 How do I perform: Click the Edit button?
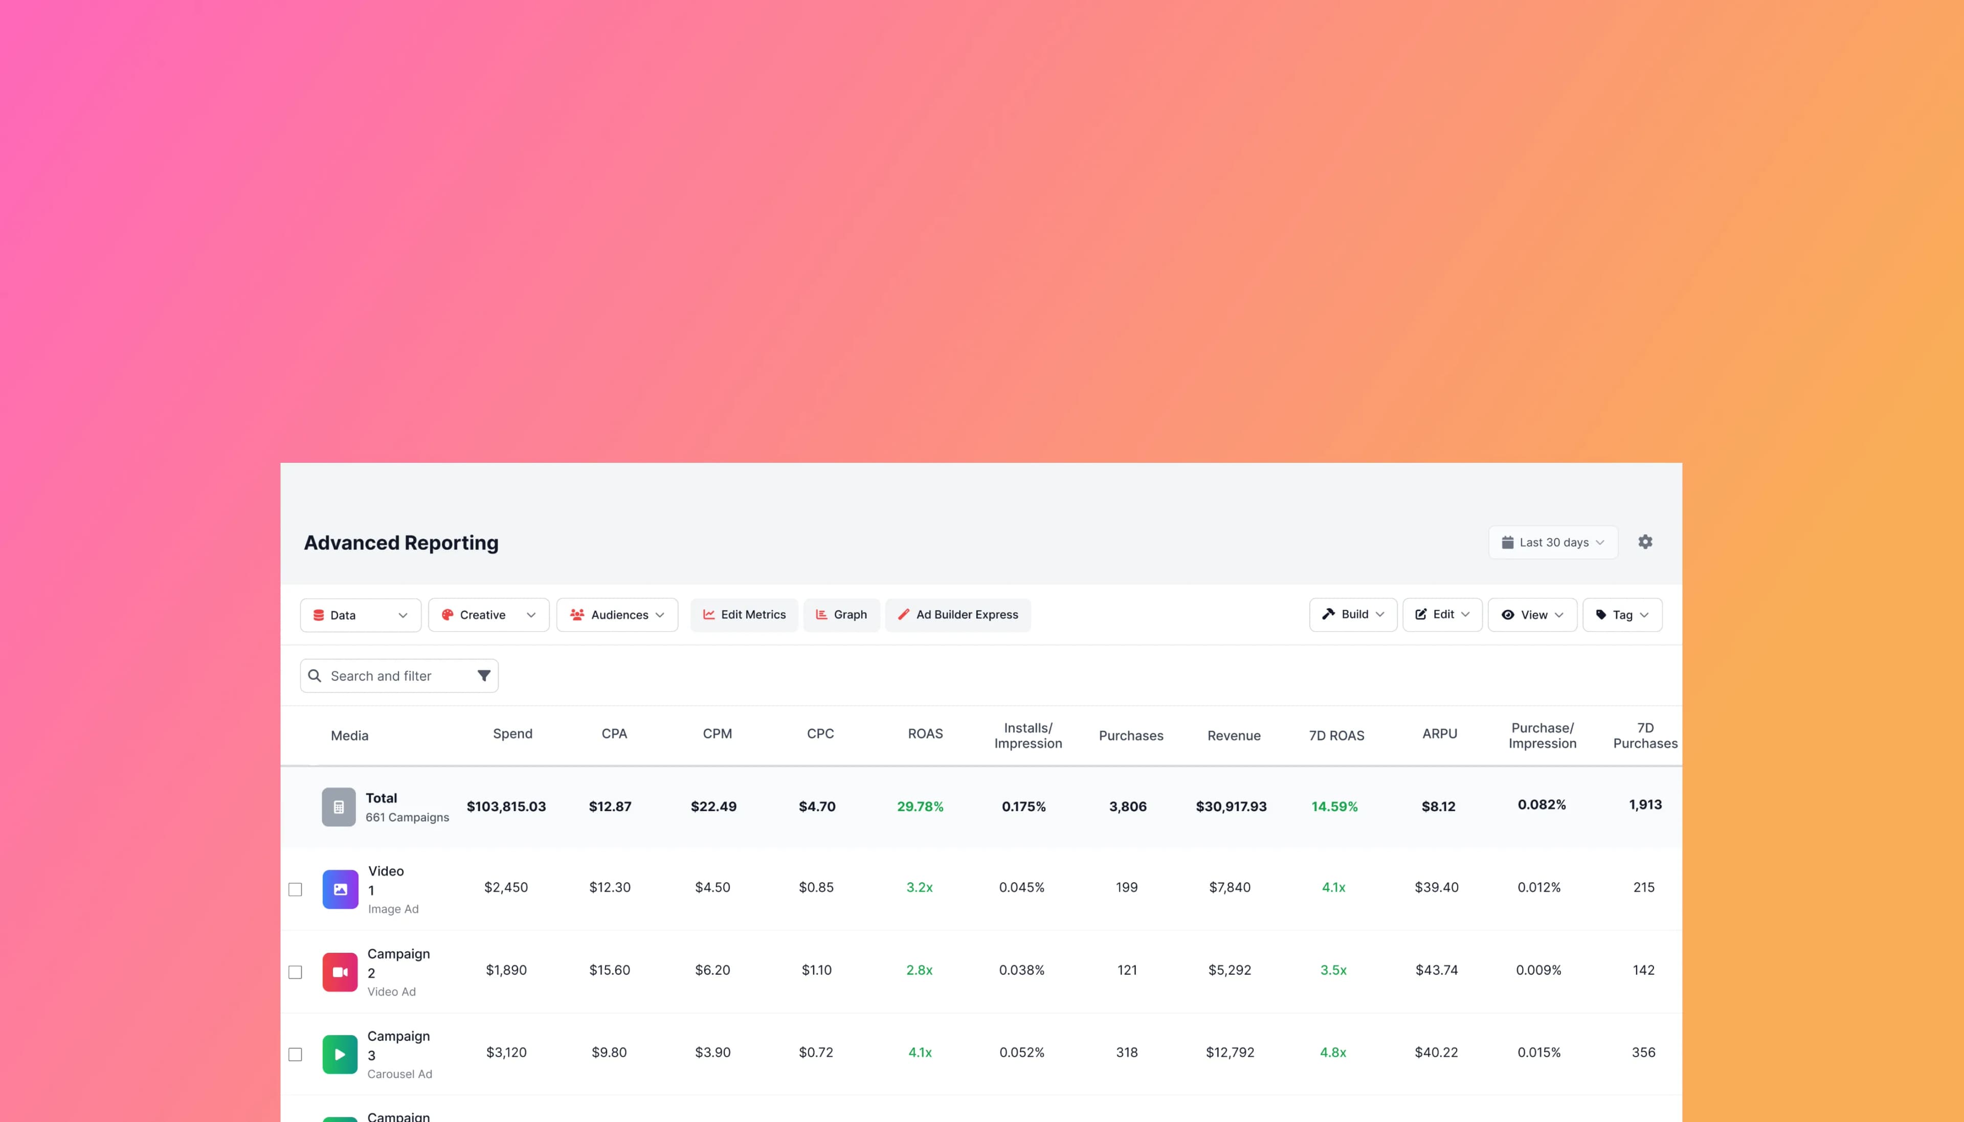click(1442, 614)
